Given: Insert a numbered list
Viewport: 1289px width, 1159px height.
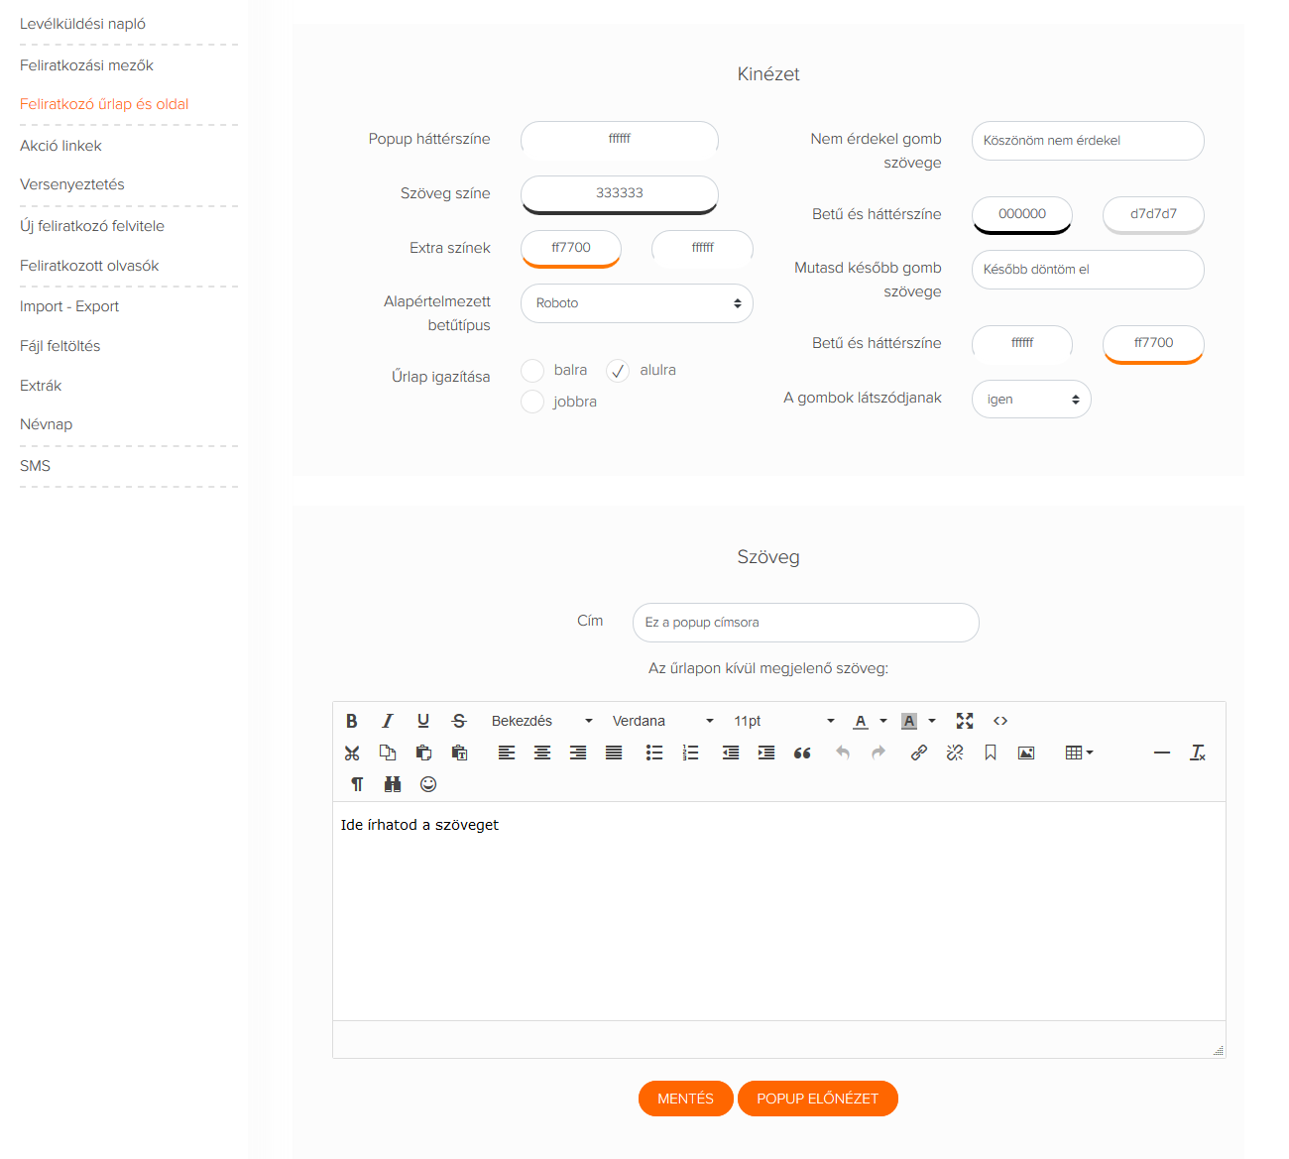Looking at the screenshot, I should [691, 753].
